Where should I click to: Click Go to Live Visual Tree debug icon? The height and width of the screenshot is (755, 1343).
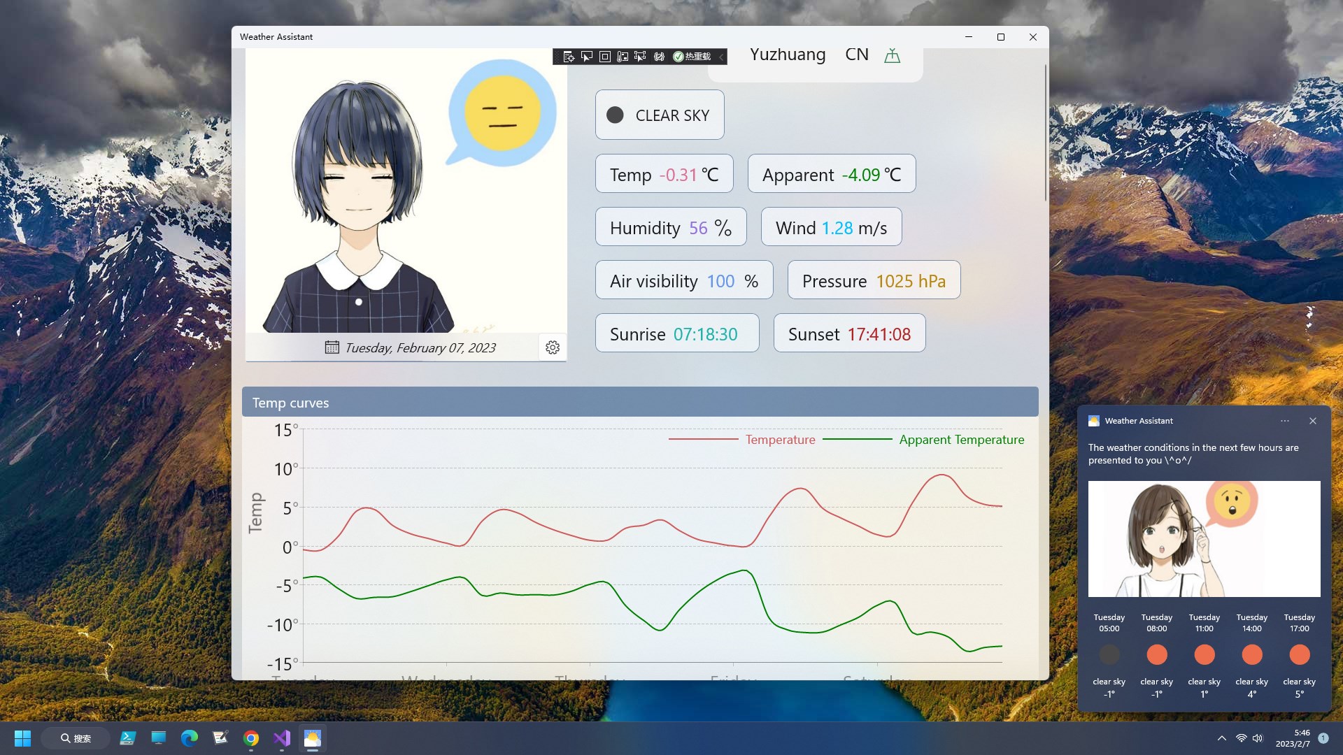click(x=569, y=57)
